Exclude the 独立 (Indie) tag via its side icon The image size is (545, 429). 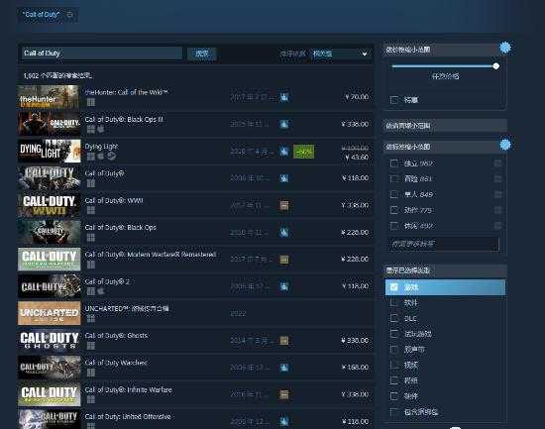498,163
